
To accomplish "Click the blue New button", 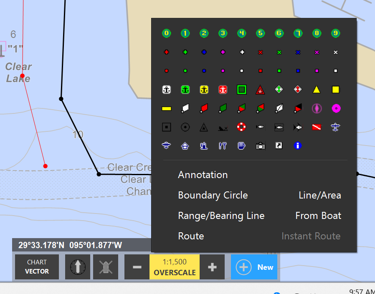I will (x=254, y=267).
